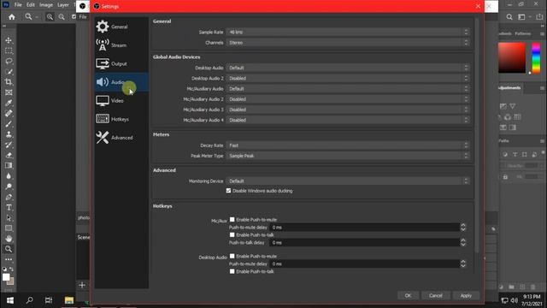Open the Monitoring Device dropdown
Image resolution: width=547 pixels, height=308 pixels.
pos(348,181)
